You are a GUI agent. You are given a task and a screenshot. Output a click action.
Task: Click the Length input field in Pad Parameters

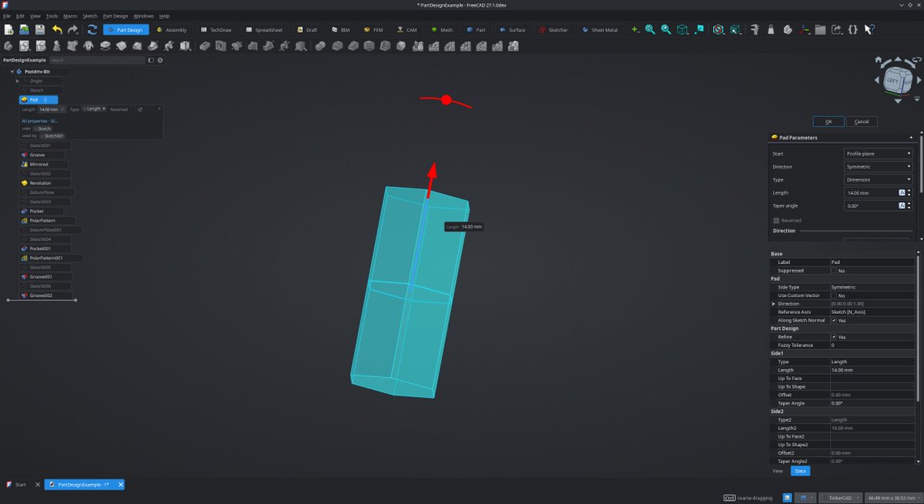870,193
